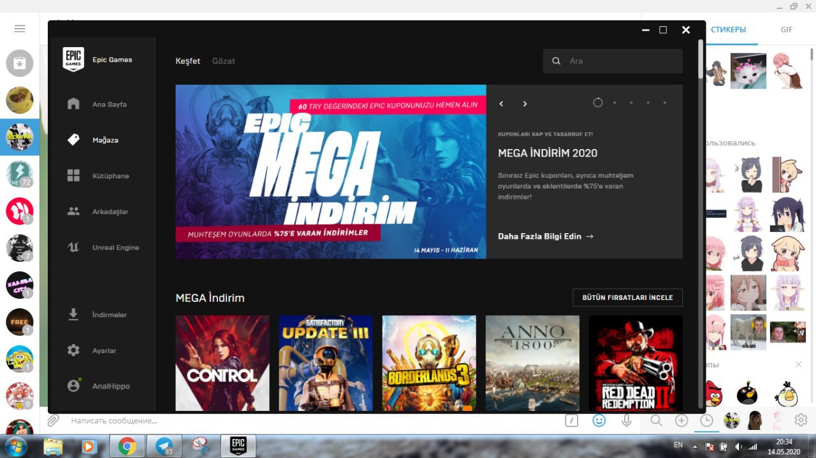This screenshot has width=816, height=458.
Task: Select Mağaza store tag icon
Action: (x=73, y=140)
